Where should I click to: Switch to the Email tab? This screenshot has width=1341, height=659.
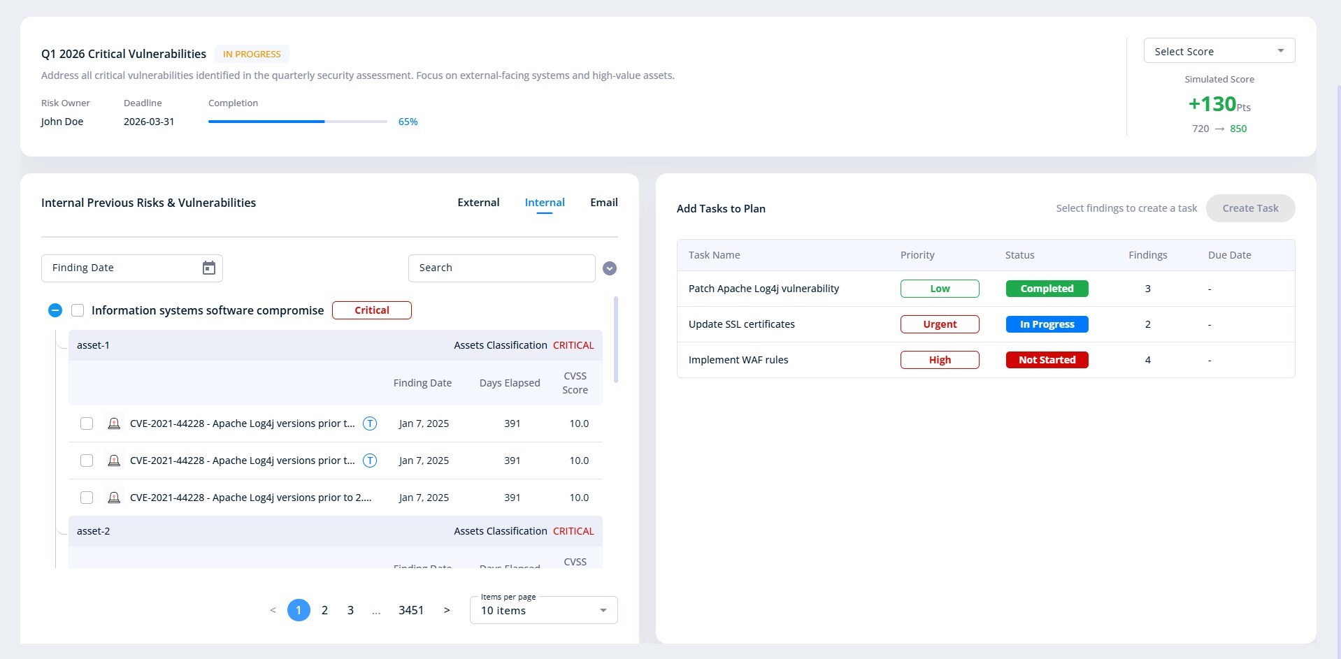point(603,203)
